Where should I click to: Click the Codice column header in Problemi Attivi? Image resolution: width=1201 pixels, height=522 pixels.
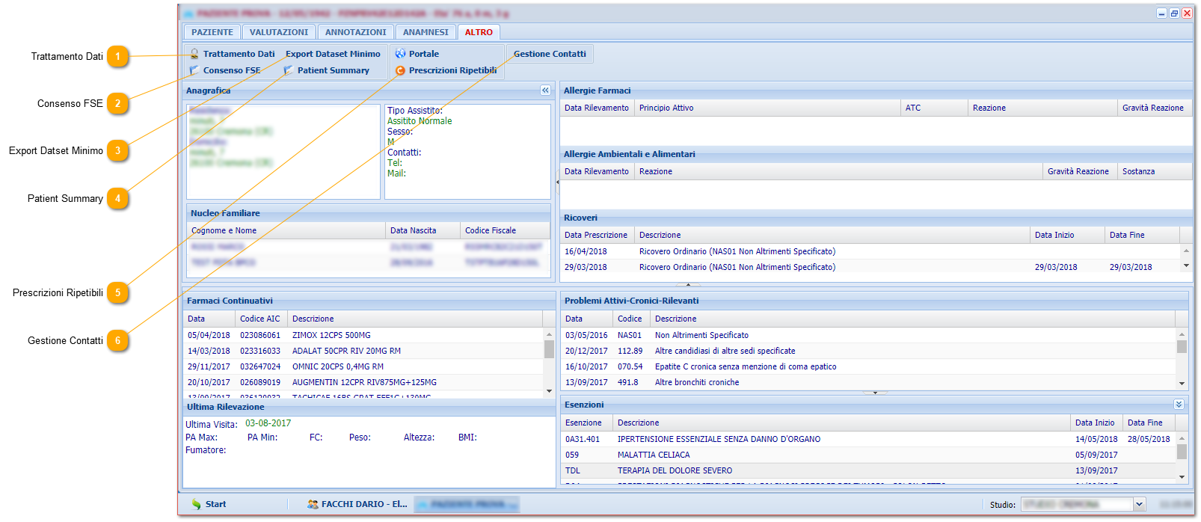[x=630, y=319]
